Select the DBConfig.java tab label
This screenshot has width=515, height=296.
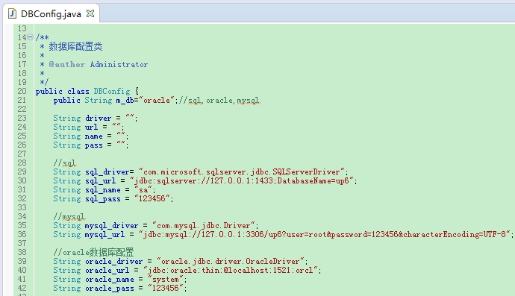click(51, 13)
